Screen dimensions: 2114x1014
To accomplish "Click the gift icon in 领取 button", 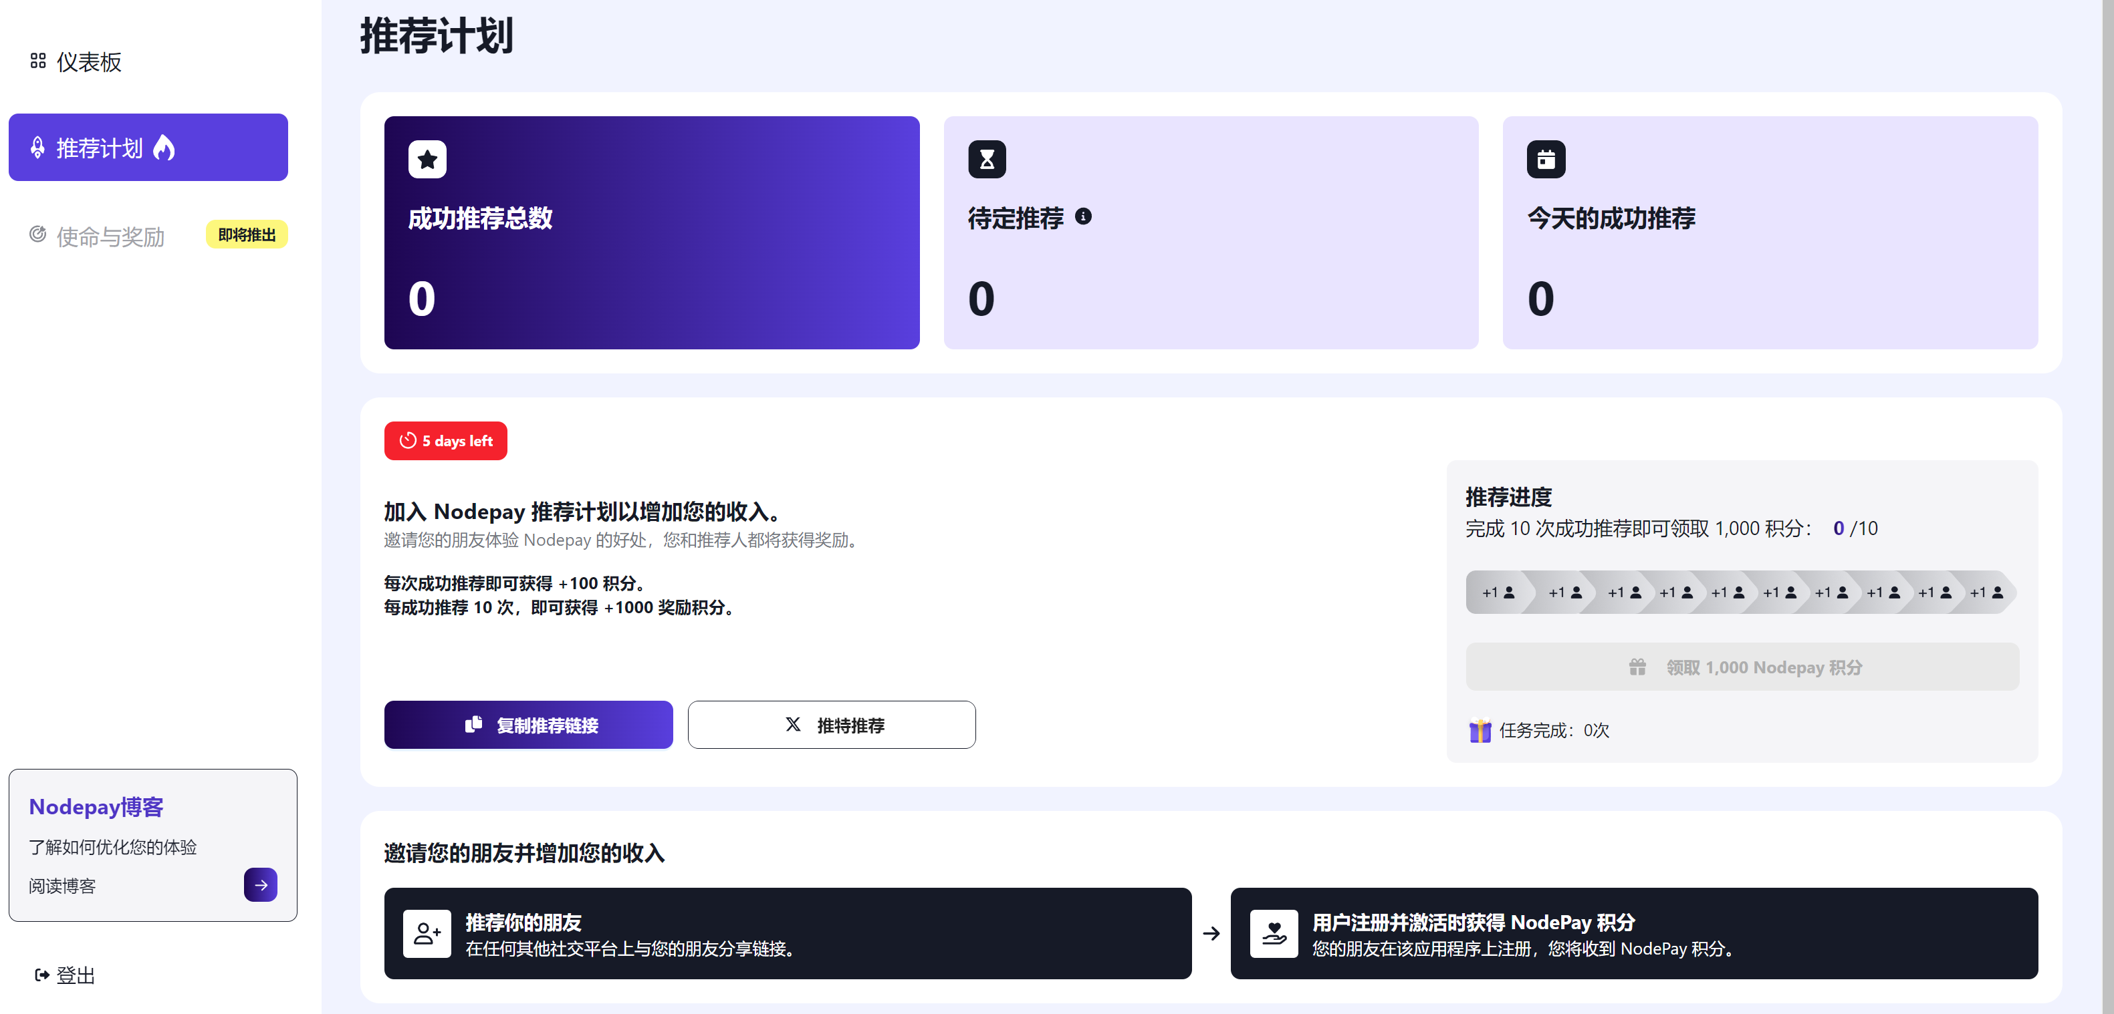I will (x=1637, y=667).
